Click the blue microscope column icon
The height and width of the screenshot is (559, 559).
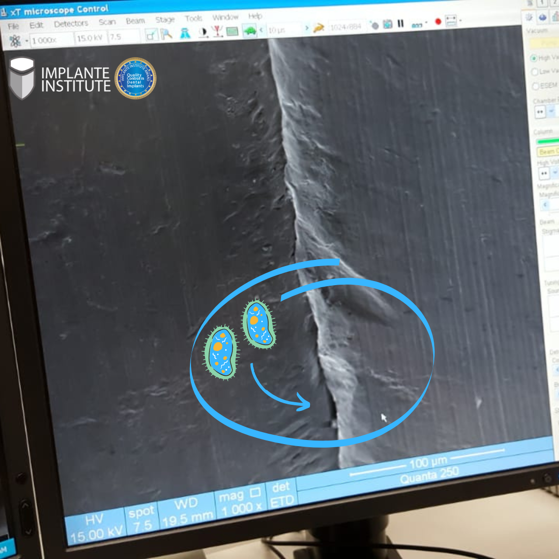click(185, 33)
